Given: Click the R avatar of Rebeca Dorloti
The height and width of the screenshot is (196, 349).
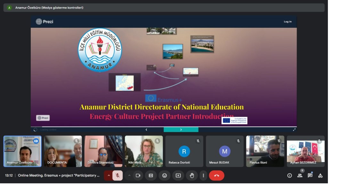Looking at the screenshot, I should pyautogui.click(x=184, y=151).
